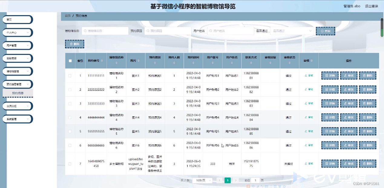Tick the checkbox for row 1
Image resolution: width=384 pixels, height=188 pixels.
70,76
